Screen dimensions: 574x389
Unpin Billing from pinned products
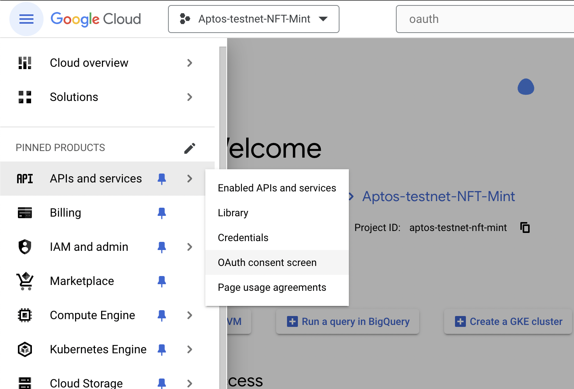[x=162, y=213]
